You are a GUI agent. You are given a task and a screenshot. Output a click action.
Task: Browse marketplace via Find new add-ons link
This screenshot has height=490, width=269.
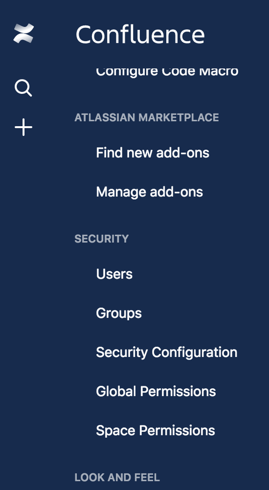(153, 153)
